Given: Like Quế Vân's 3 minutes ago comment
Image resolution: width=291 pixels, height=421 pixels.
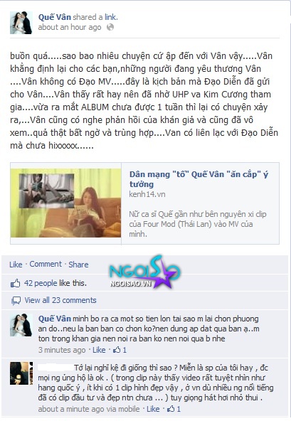Looking at the screenshot, I should [x=99, y=350].
